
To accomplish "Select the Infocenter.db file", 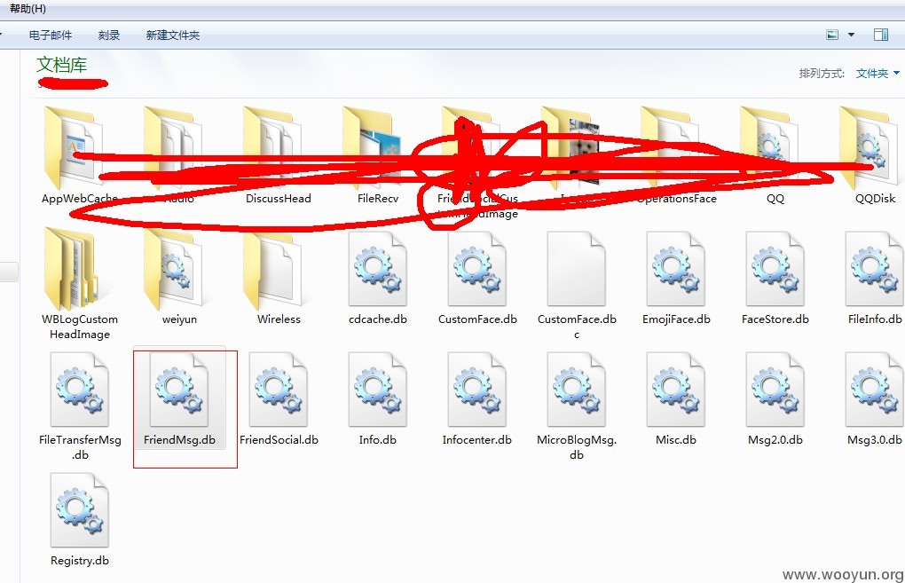I will click(x=477, y=400).
